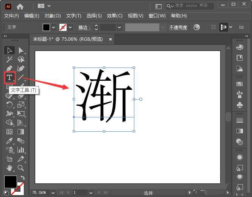Open the 文字(T) menu

click(x=73, y=16)
